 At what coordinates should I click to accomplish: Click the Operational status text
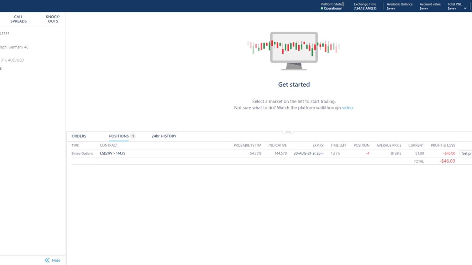(x=333, y=8)
